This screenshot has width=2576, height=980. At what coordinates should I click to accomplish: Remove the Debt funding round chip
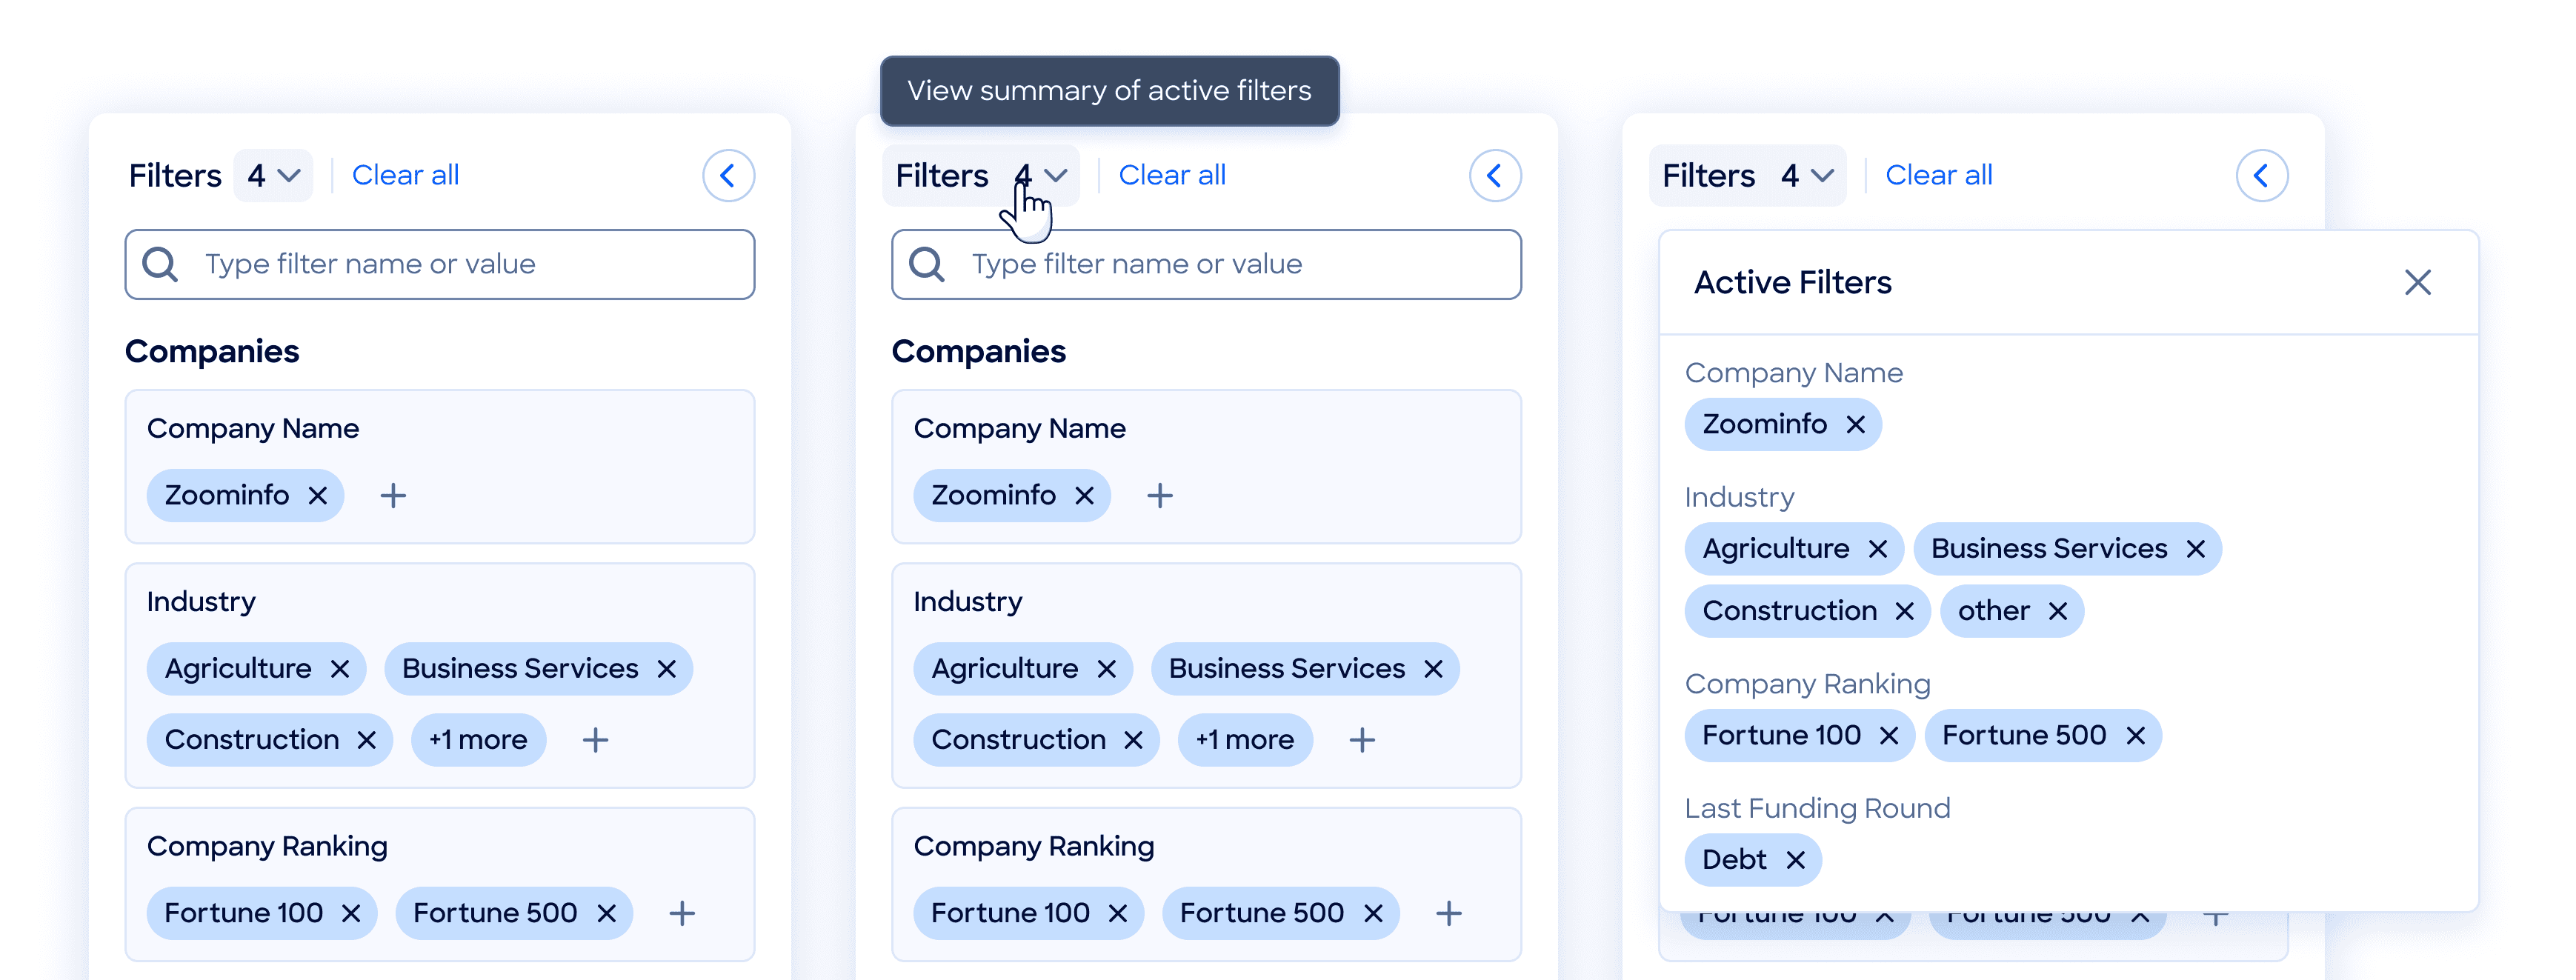(1795, 860)
